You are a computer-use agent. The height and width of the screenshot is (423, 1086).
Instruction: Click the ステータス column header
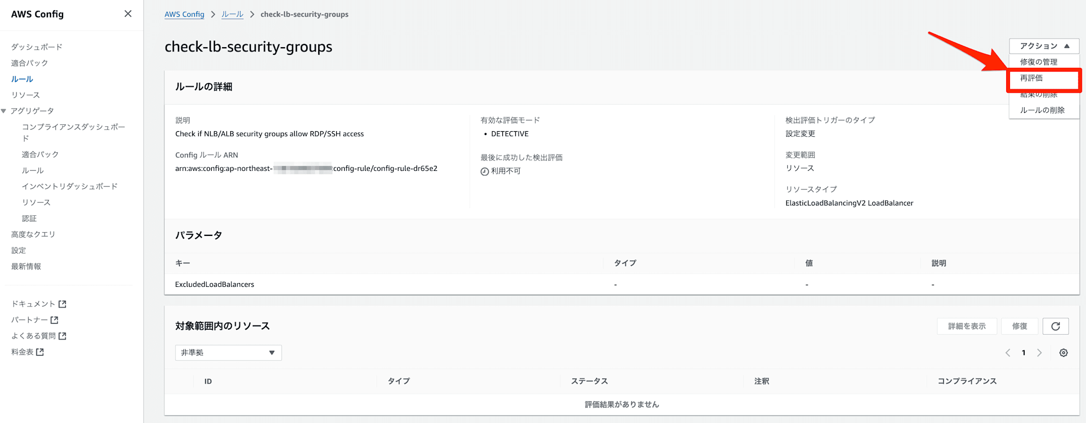click(x=589, y=381)
